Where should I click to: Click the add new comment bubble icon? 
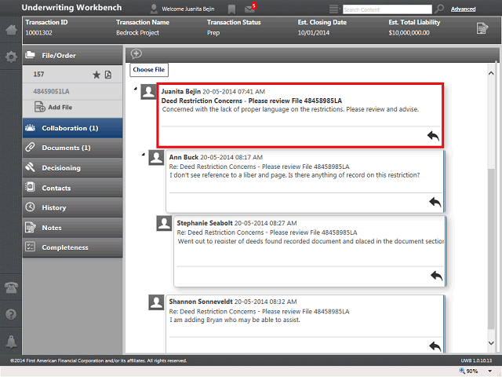click(136, 54)
